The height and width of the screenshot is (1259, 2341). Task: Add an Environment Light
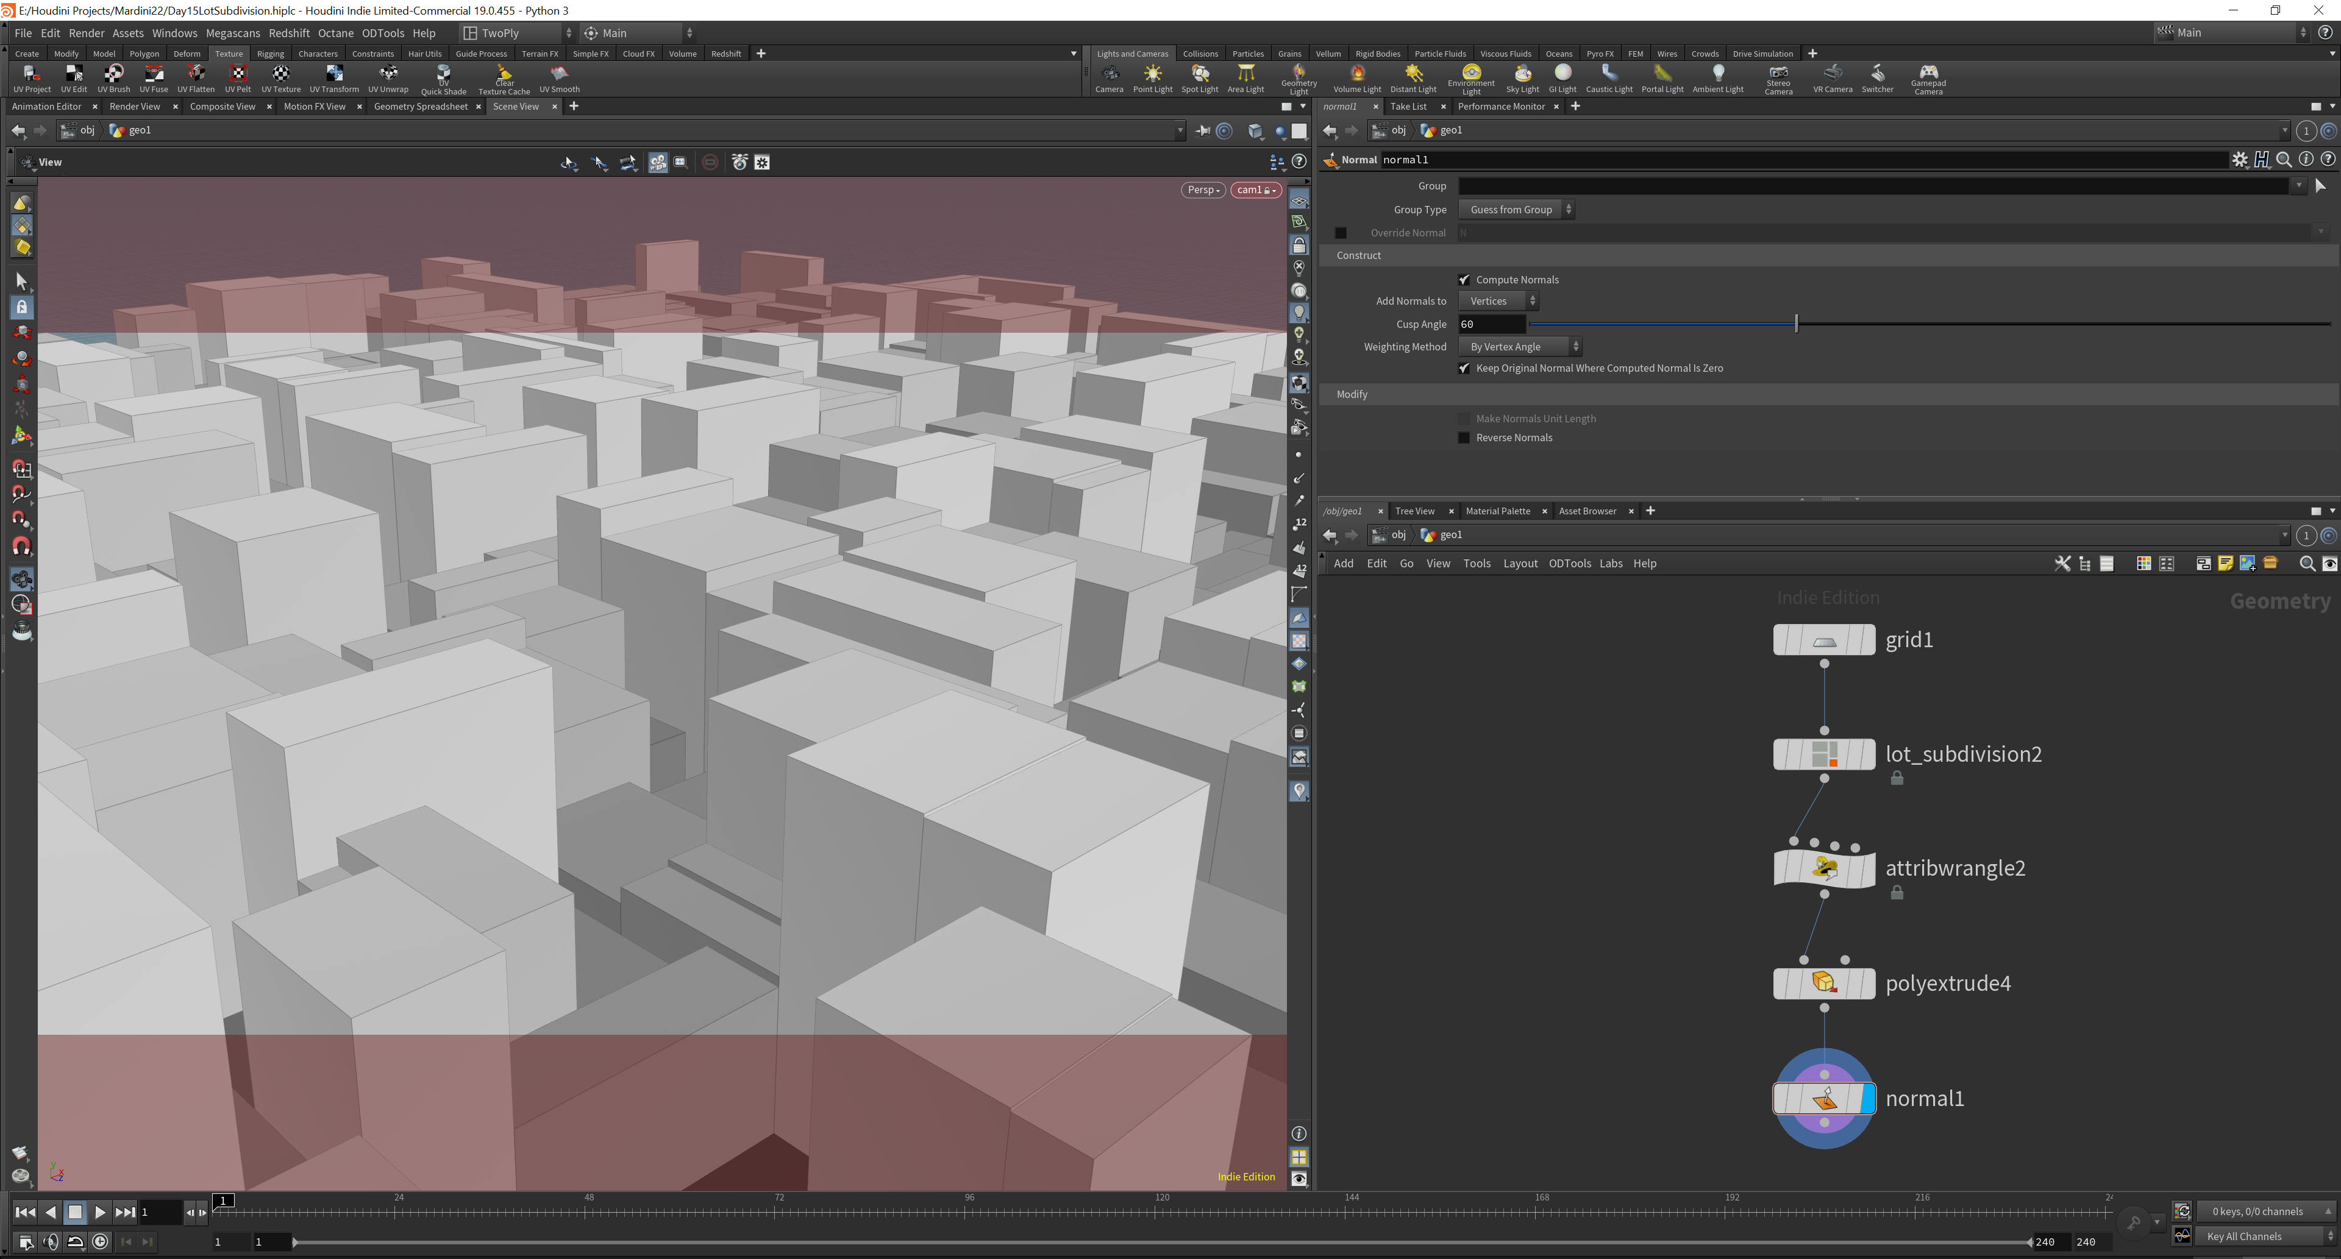coord(1471,80)
